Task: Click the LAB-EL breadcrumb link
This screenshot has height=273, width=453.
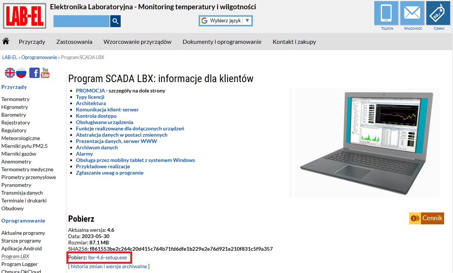Action: point(10,58)
